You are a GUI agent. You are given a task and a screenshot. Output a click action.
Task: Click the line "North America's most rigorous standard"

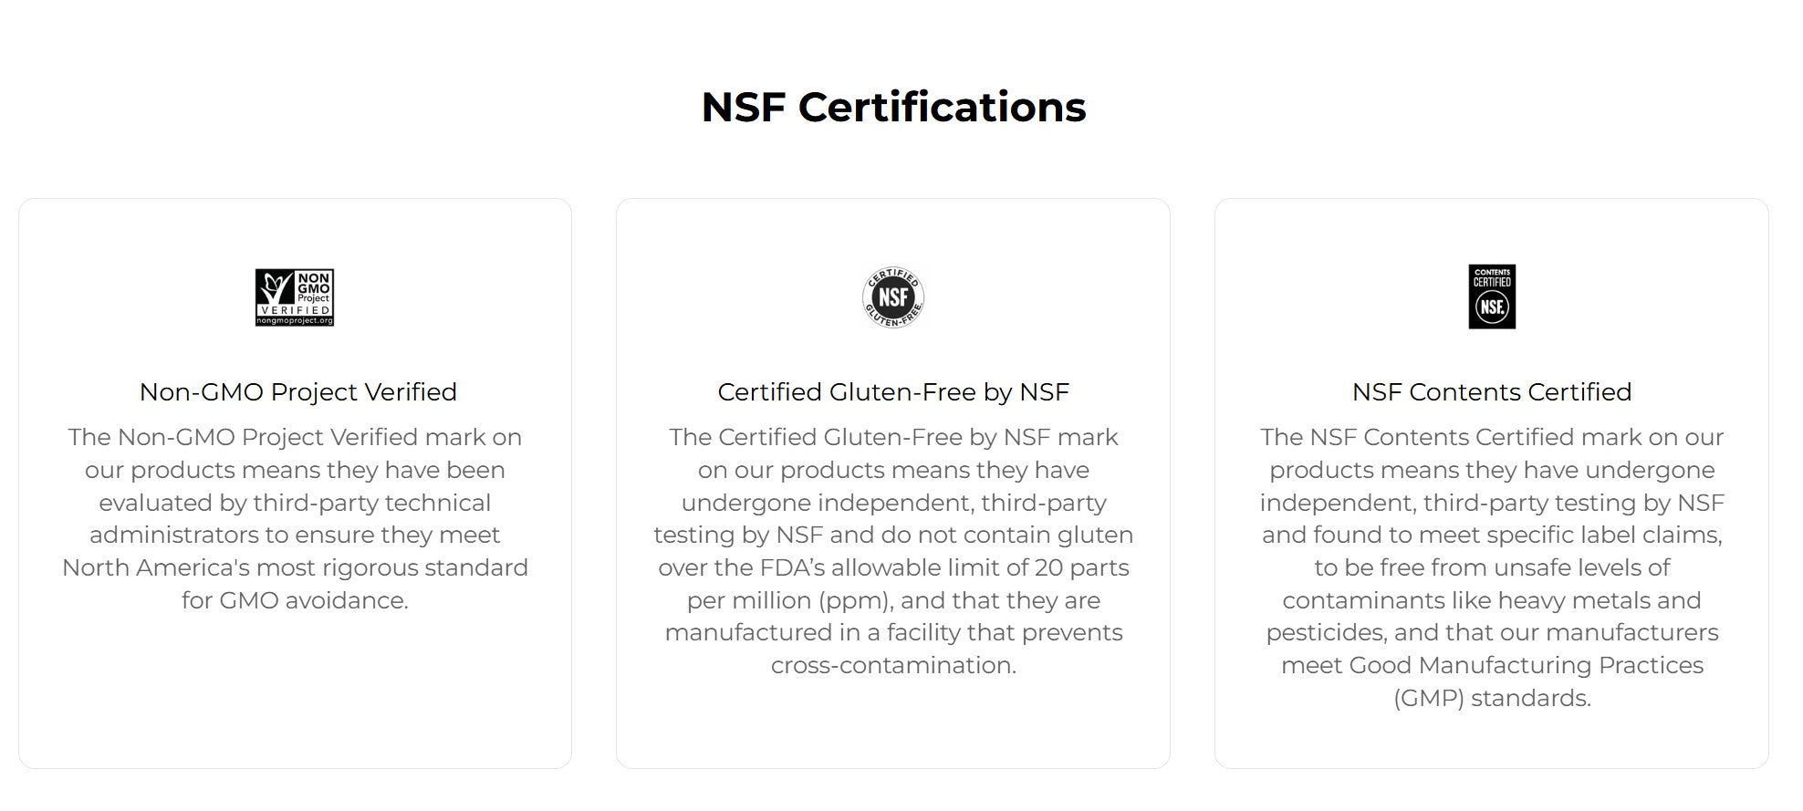[x=295, y=567]
